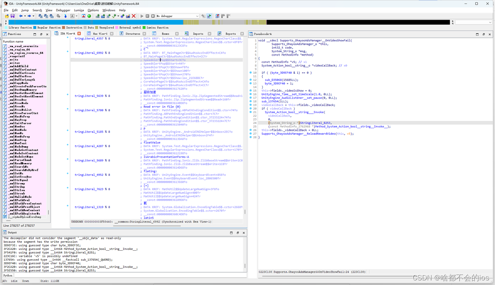Viewport: 495px width, 285px height.
Task: Close the Functions panel
Action: click(47, 34)
